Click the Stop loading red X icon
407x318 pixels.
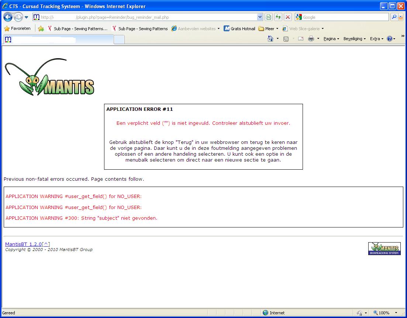[288, 17]
